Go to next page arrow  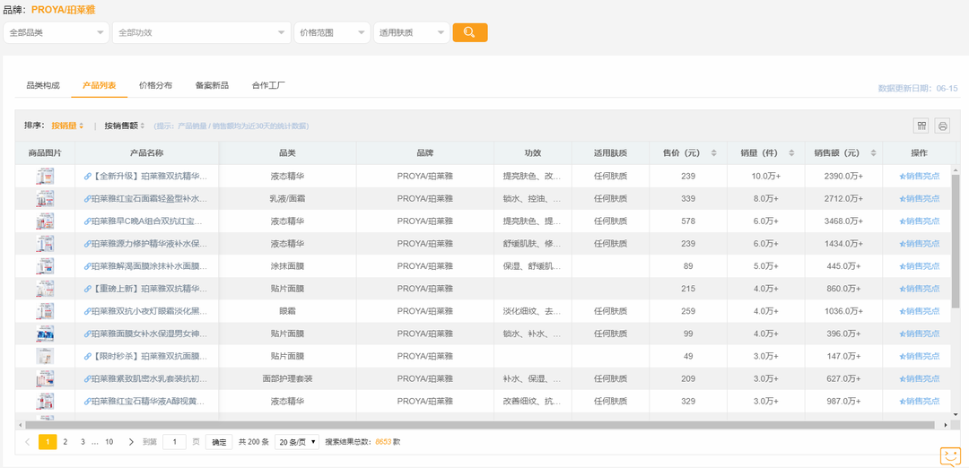click(x=130, y=442)
